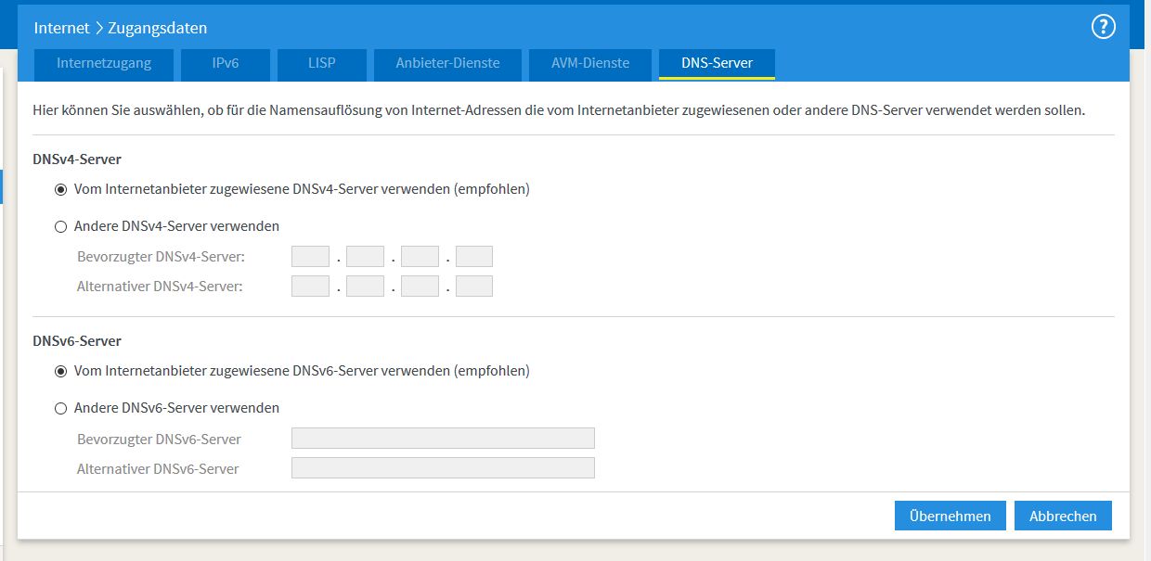
Task: Click last octet of Bevorzugter DNSv4-Server
Action: tap(474, 257)
